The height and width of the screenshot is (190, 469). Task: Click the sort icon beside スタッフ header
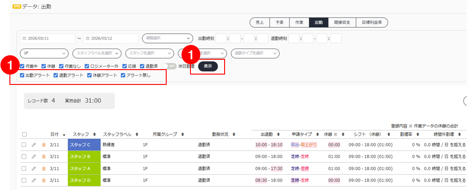(x=95, y=134)
